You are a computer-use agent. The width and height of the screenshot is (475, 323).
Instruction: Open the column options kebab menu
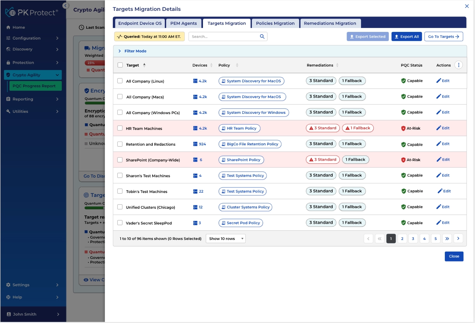point(459,65)
